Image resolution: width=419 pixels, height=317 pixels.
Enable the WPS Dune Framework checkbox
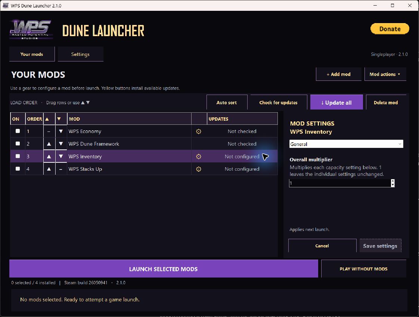pyautogui.click(x=18, y=143)
